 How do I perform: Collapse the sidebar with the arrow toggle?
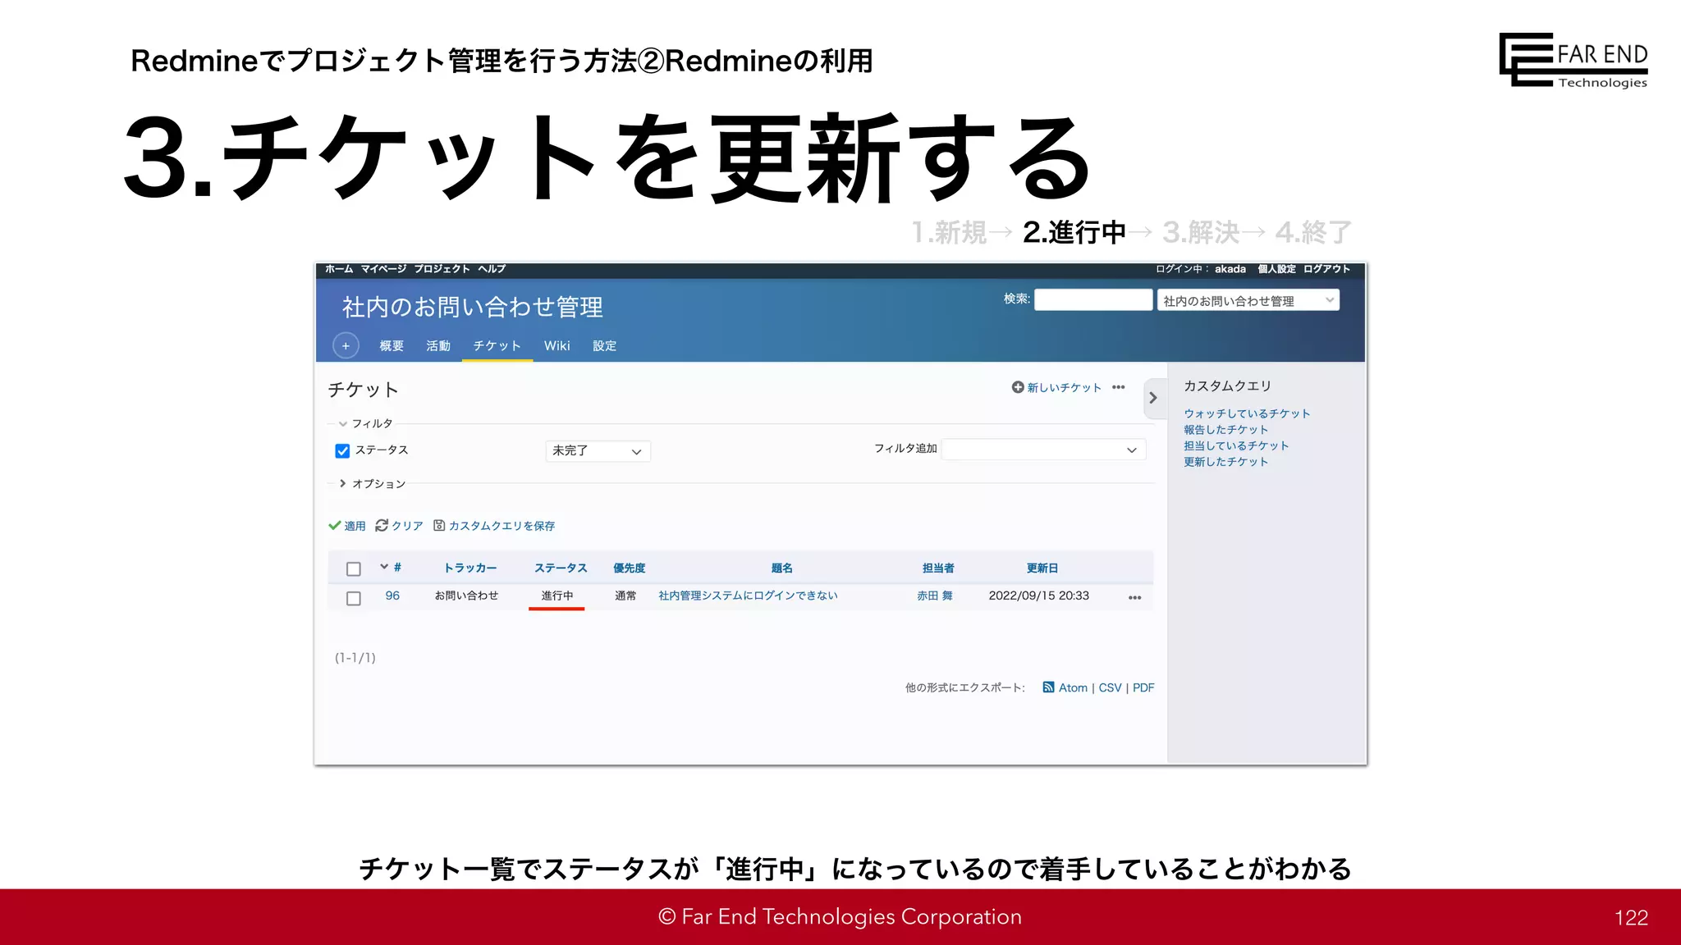1153,398
